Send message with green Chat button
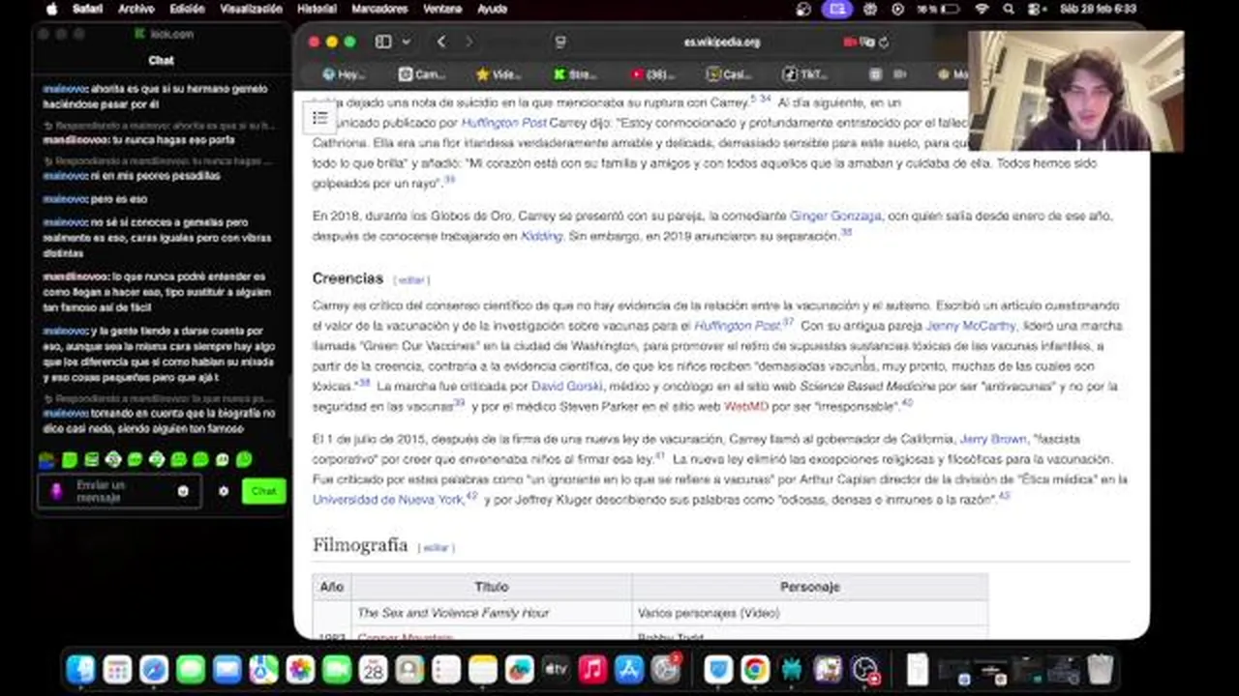This screenshot has width=1239, height=696. click(x=263, y=491)
